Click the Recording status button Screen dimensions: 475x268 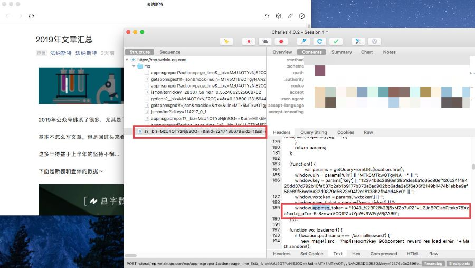(433, 263)
